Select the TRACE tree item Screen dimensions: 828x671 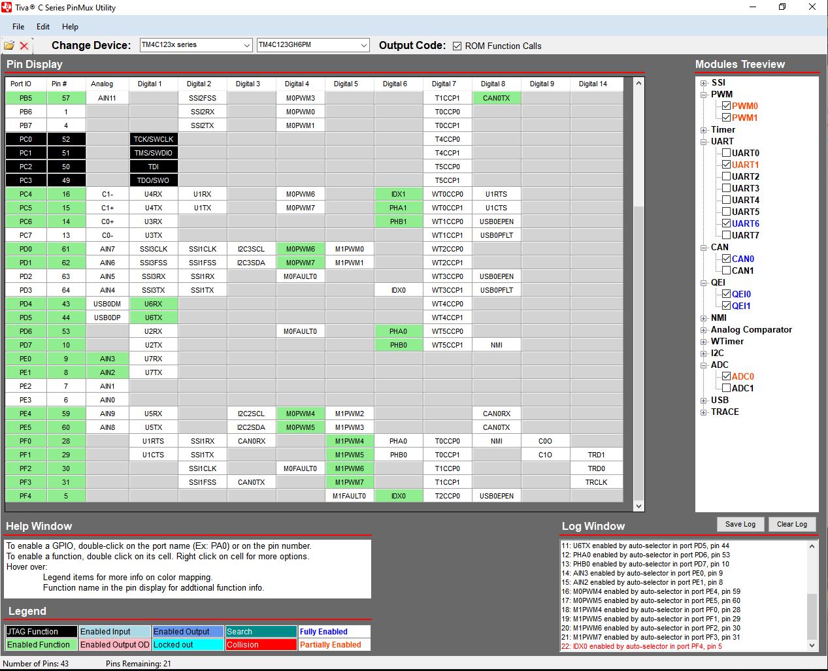coord(725,412)
